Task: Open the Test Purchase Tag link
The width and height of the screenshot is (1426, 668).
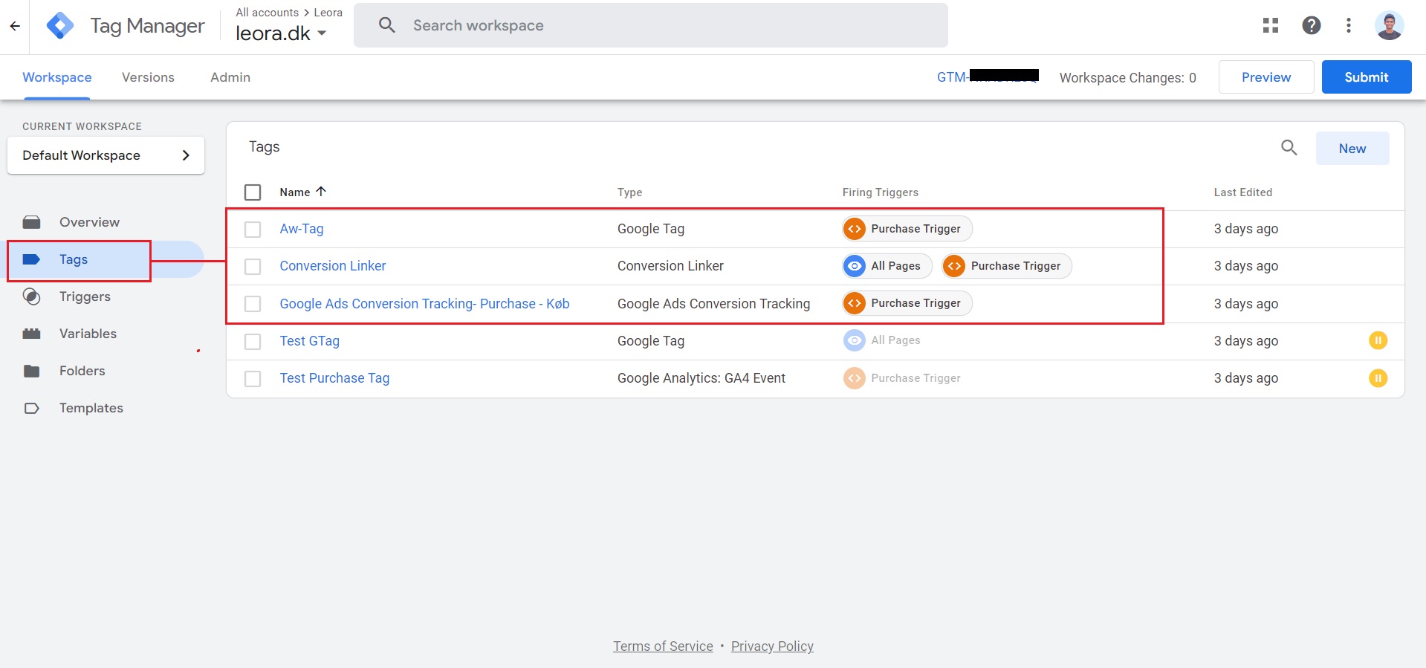Action: point(334,378)
